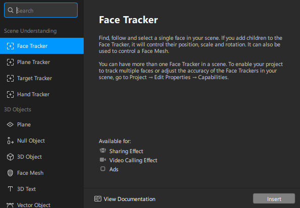Choose Target Tracker label from the list
300x208 pixels.
coord(34,79)
